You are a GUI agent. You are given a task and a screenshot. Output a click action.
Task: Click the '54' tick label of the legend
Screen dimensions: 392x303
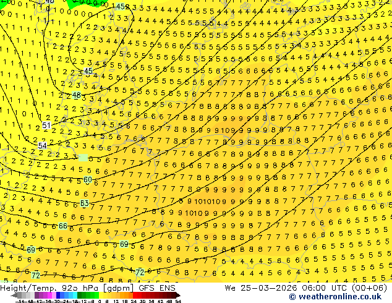[x=177, y=301]
